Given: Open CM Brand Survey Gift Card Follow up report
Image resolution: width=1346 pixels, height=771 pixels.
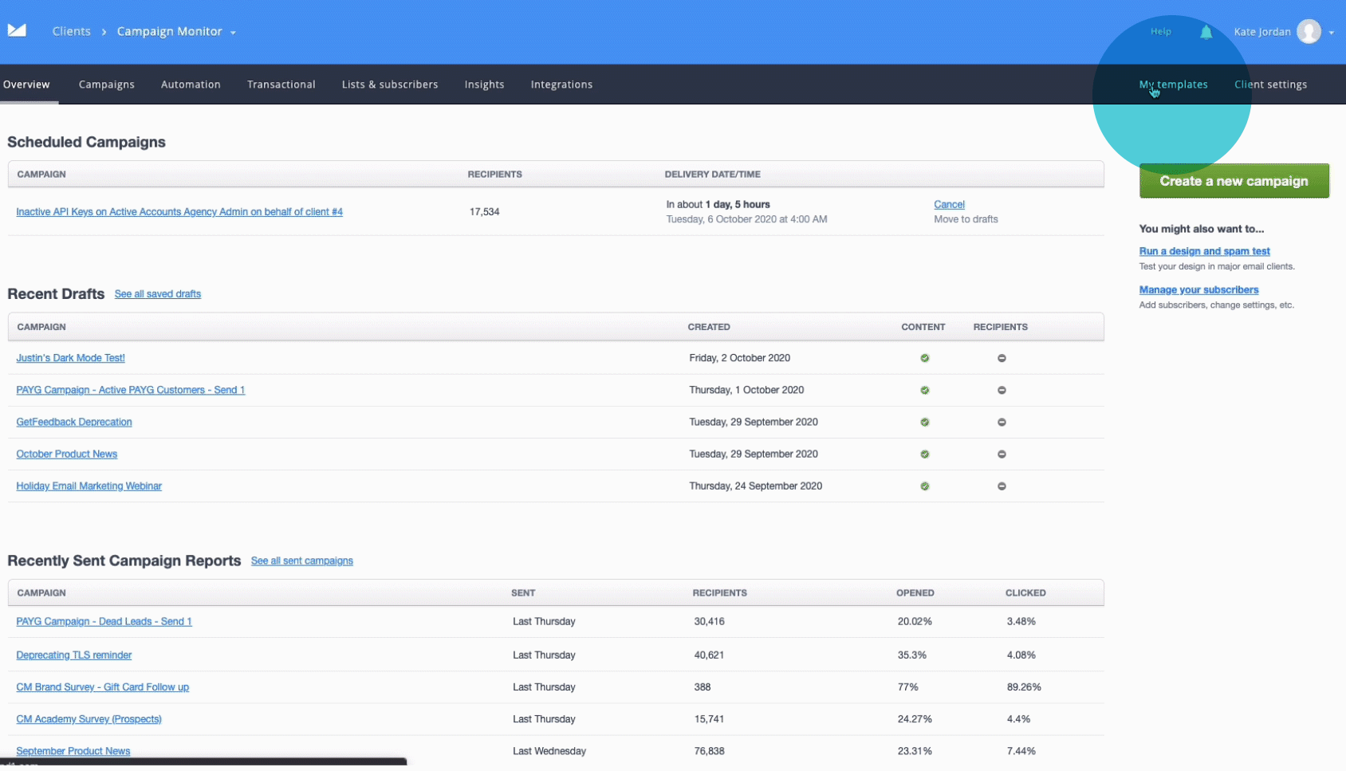Looking at the screenshot, I should pyautogui.click(x=102, y=687).
